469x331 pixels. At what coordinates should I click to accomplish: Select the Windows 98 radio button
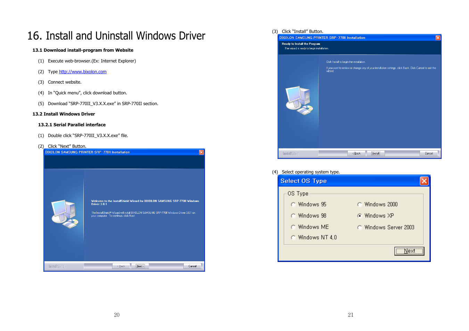coord(293,216)
